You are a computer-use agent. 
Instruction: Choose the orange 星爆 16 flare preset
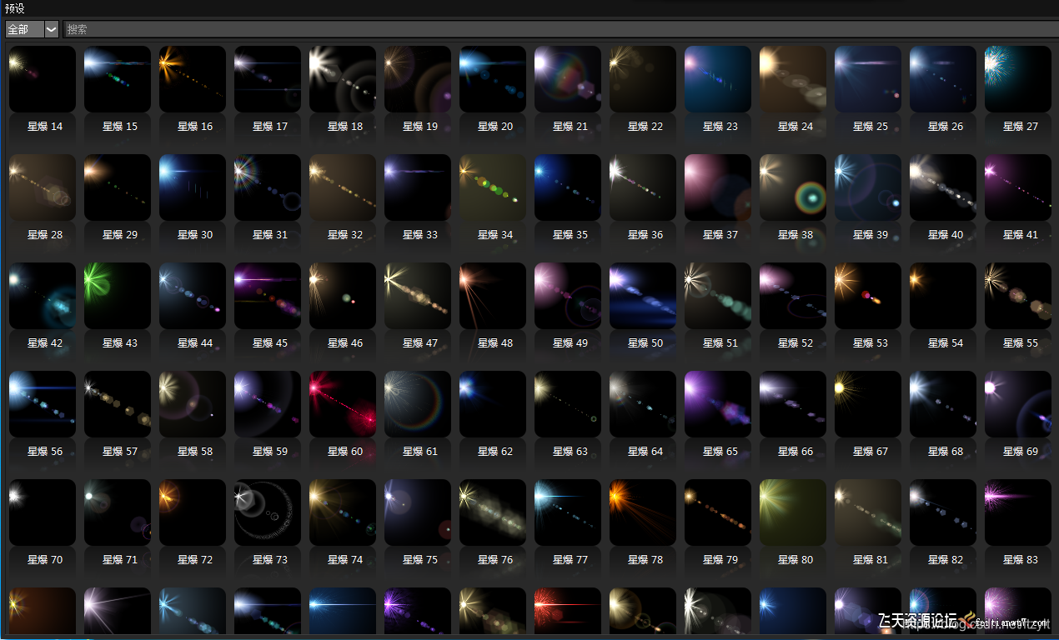click(193, 79)
